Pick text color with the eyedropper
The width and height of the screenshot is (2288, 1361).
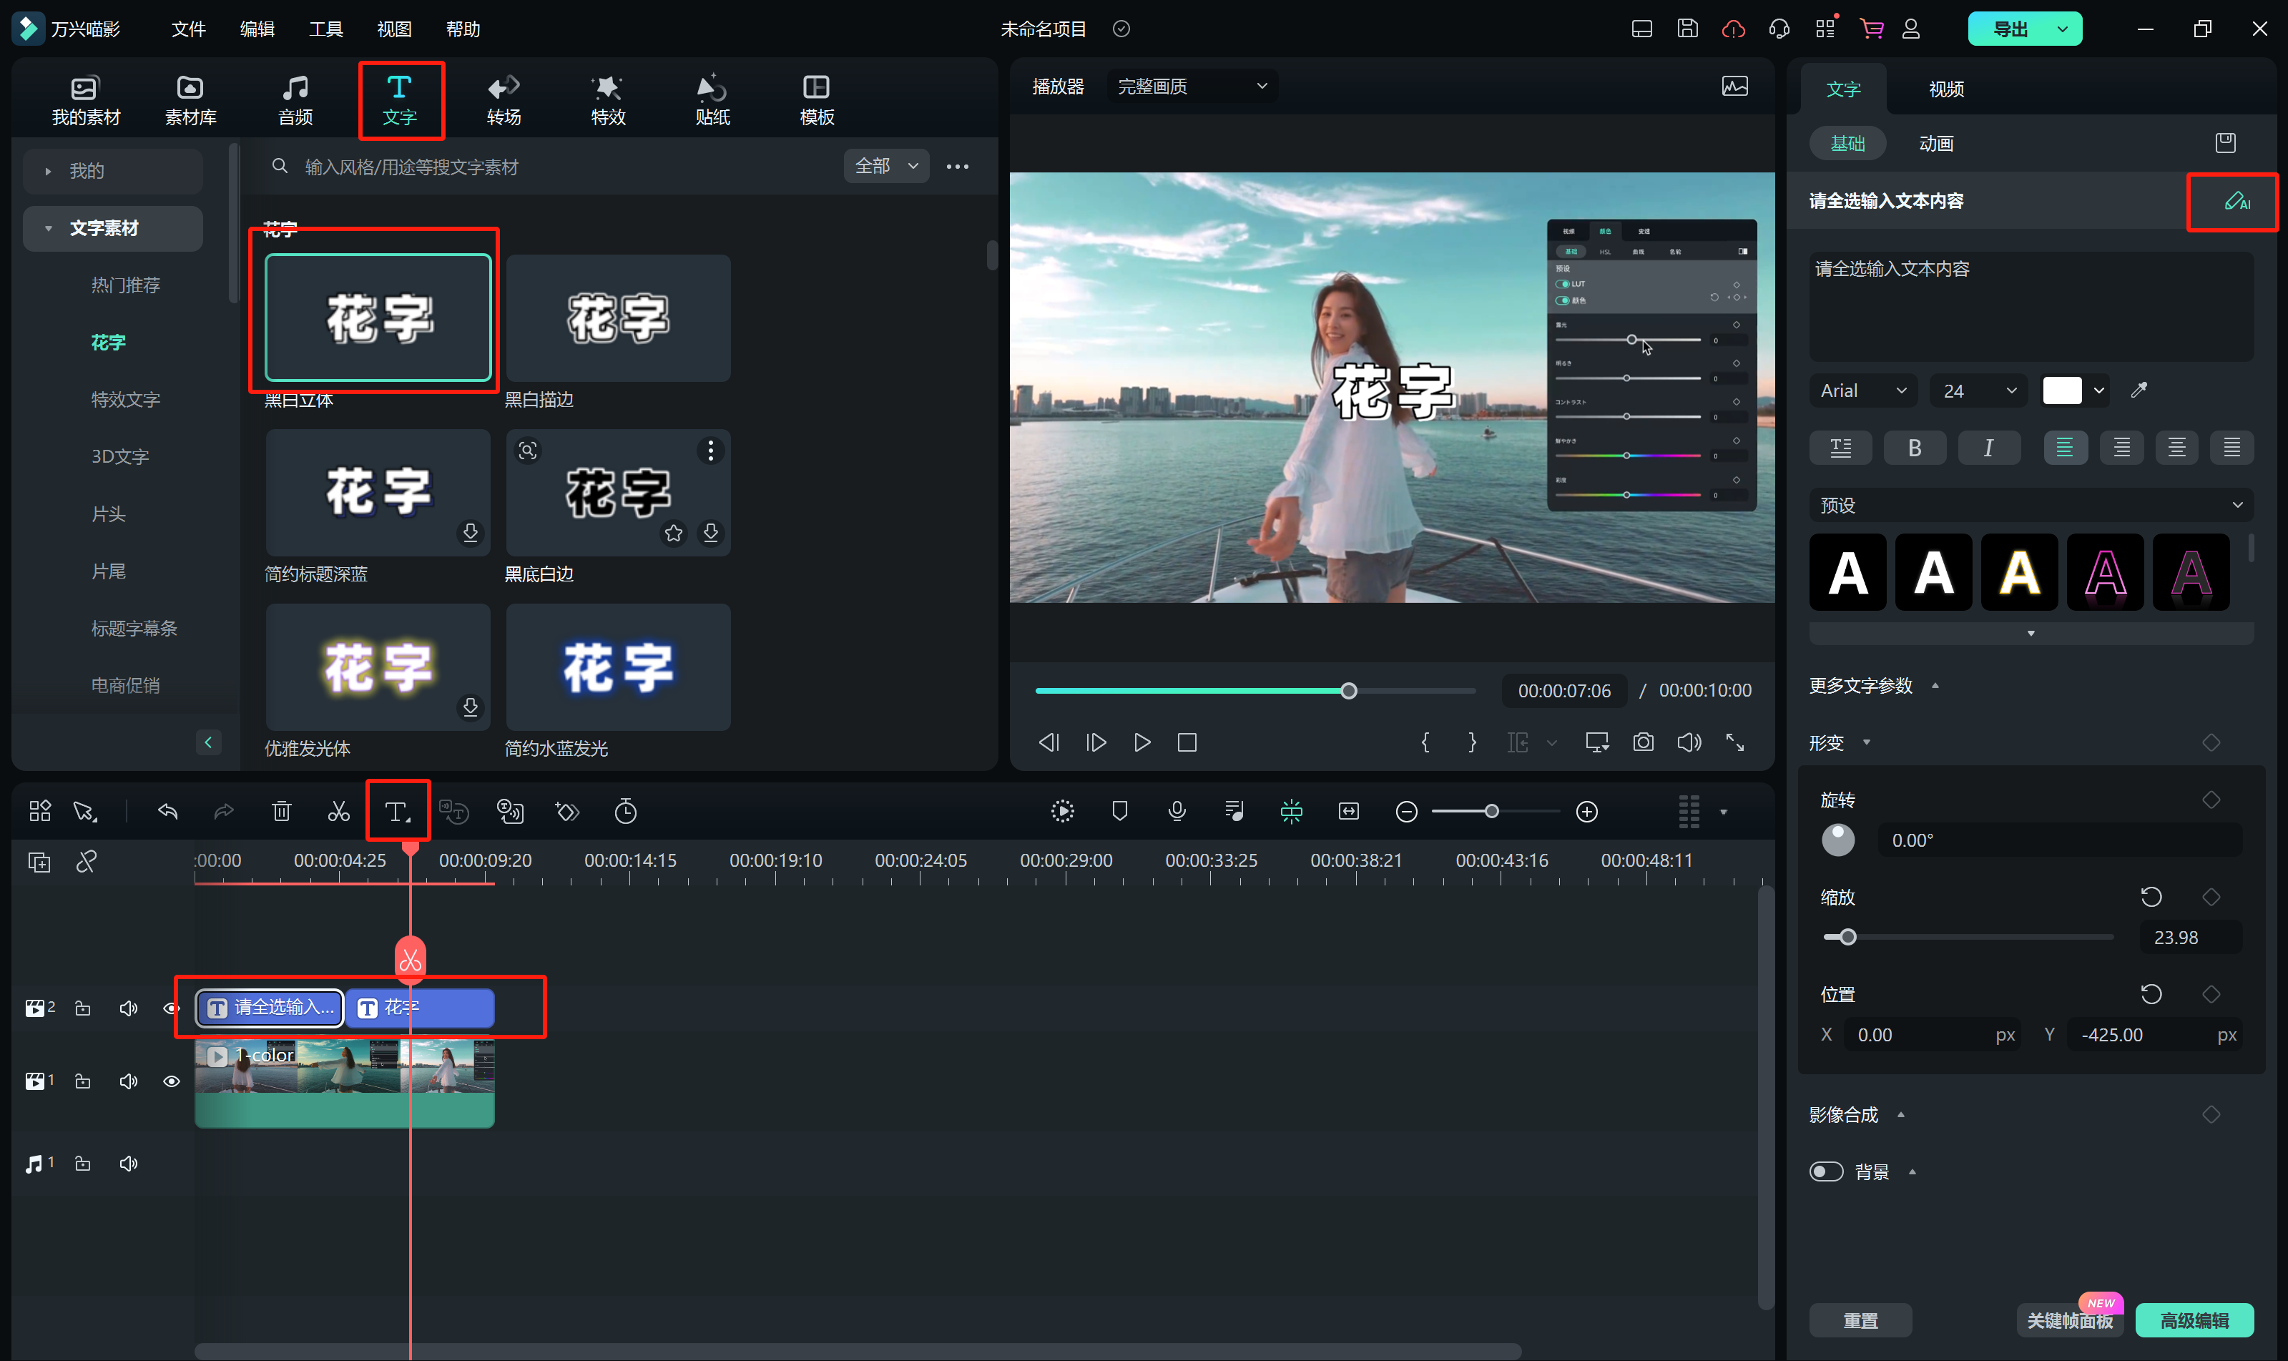pos(2139,390)
